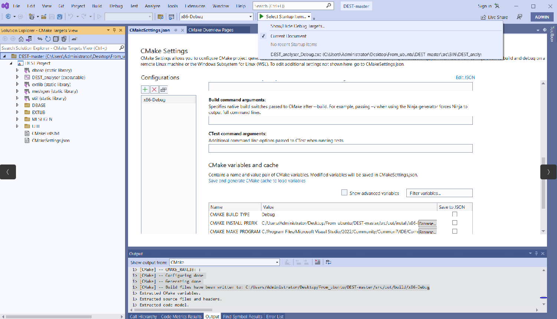Toggle word wrap in the Output window

(x=328, y=262)
